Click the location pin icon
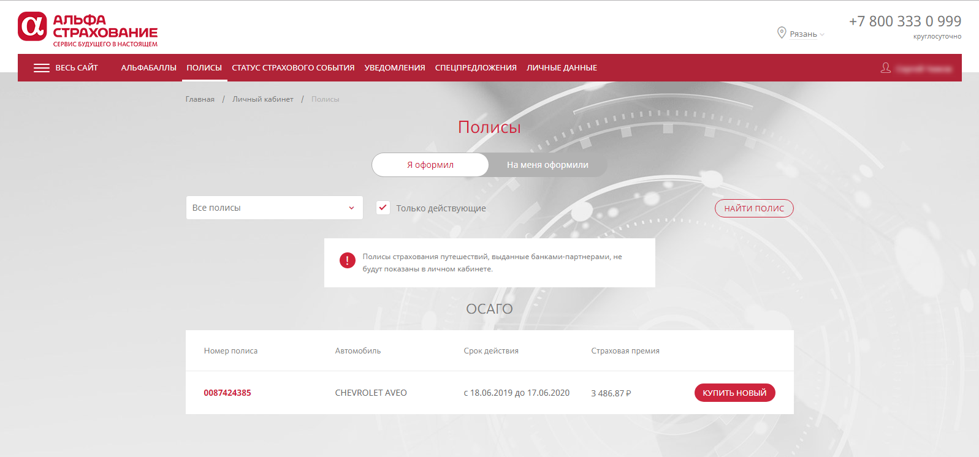 pos(782,33)
